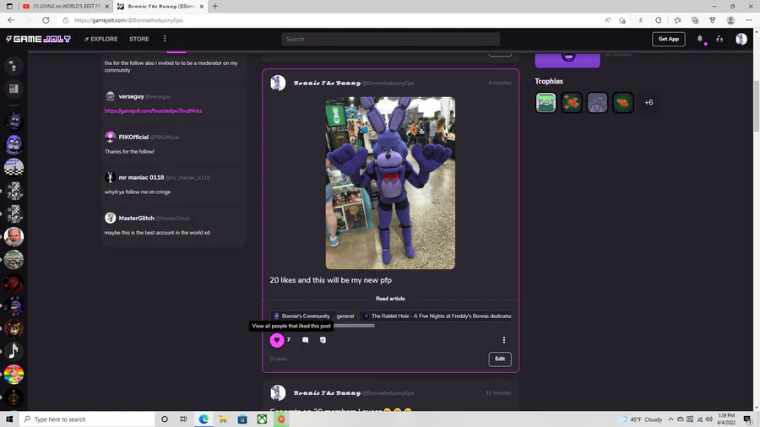Open a new browser tab
The height and width of the screenshot is (427, 760).
click(x=215, y=6)
